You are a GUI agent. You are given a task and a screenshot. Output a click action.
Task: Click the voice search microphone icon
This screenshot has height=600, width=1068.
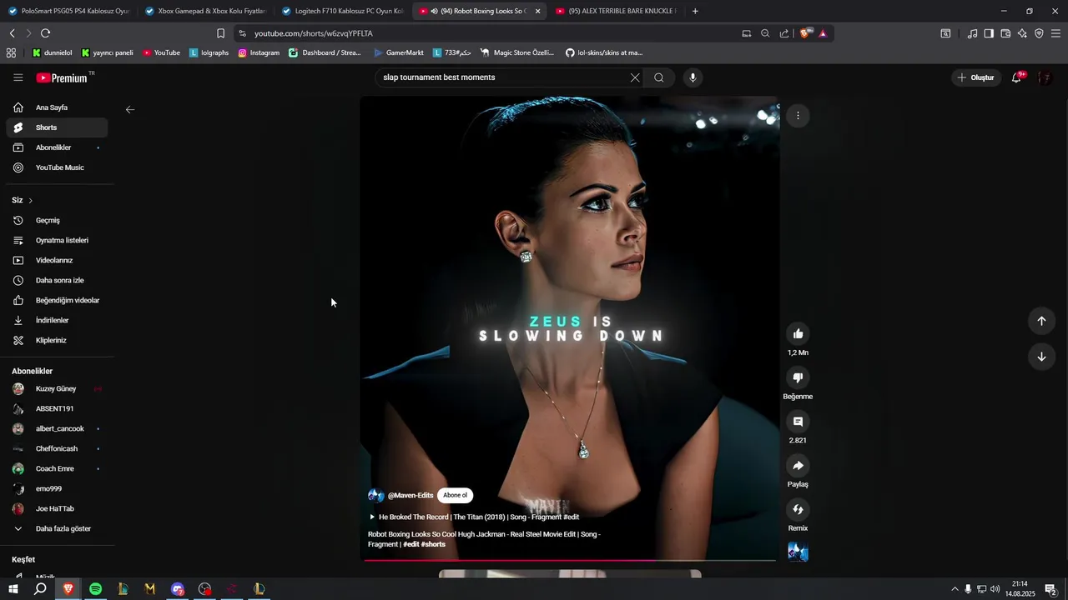693,77
